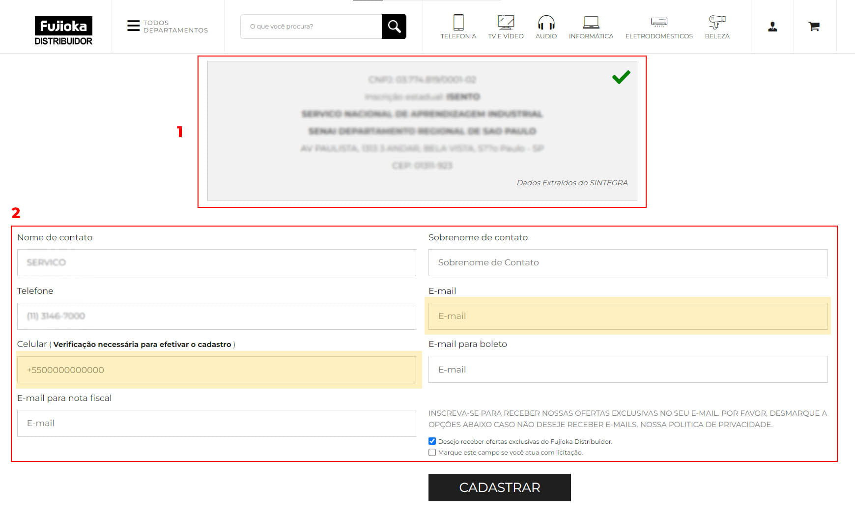Open the Todos Departamentos hamburger menu
This screenshot has height=517, width=855.
coord(133,26)
